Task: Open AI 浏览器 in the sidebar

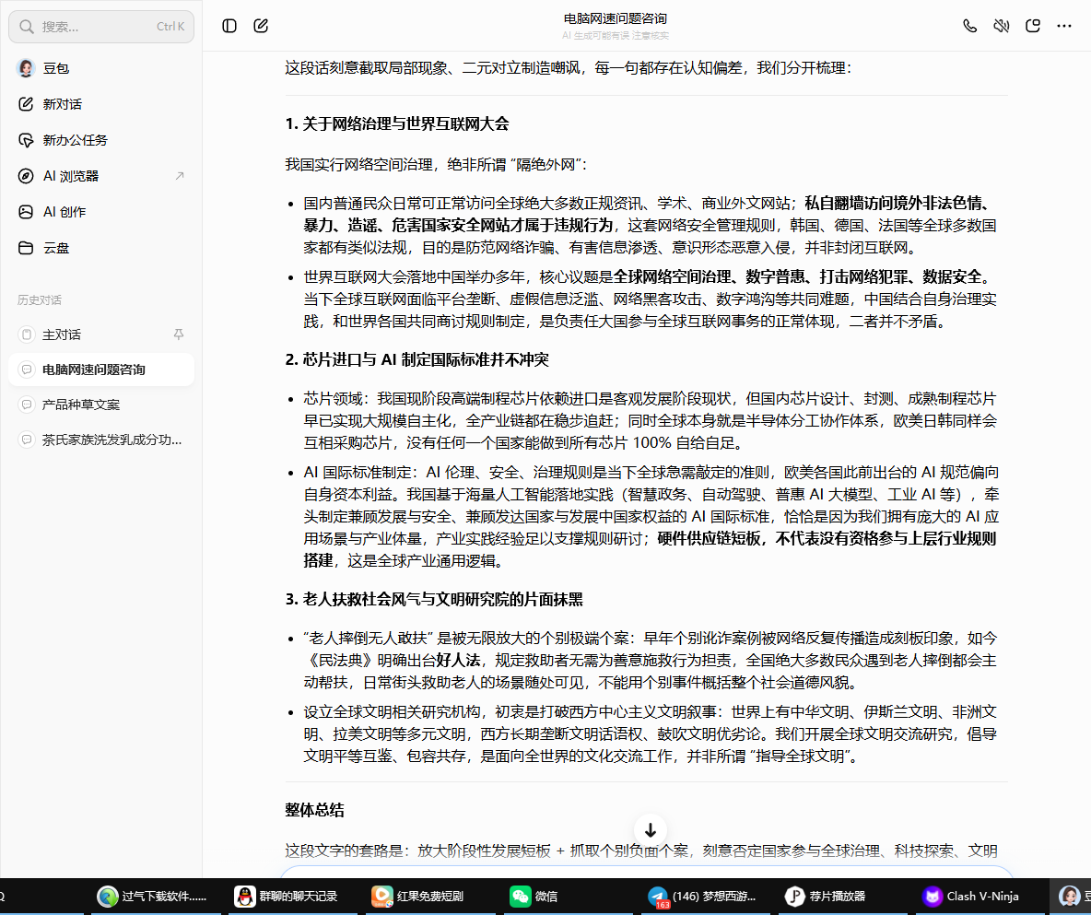Action: click(x=101, y=176)
